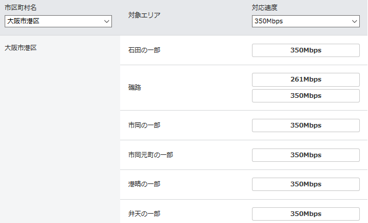
Task: Click the 市岡元町の一部 area name
Action: [150, 155]
